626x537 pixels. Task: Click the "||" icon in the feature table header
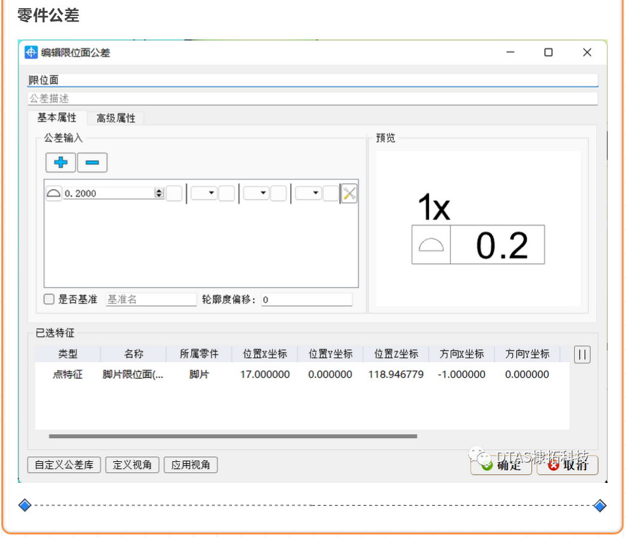582,354
